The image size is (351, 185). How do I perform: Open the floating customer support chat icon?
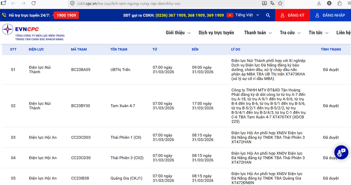[x=341, y=152]
